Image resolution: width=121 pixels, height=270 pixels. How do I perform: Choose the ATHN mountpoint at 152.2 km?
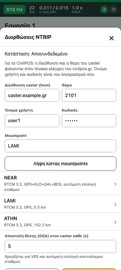pos(60,221)
